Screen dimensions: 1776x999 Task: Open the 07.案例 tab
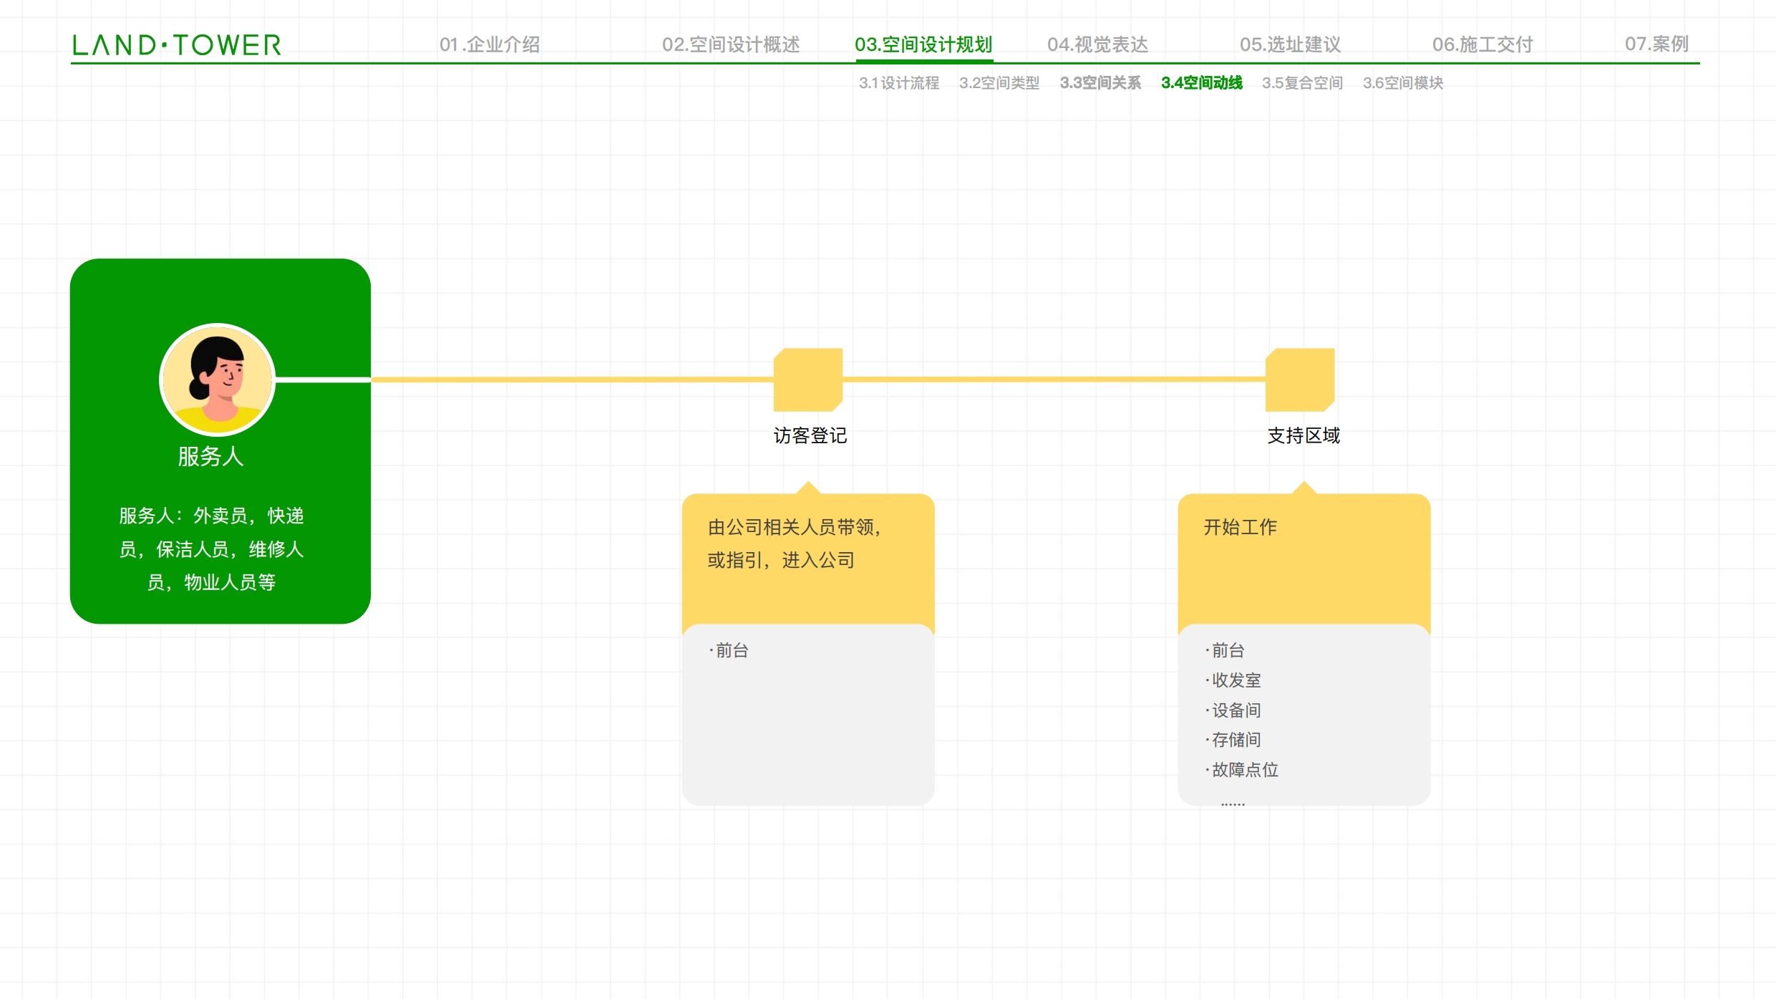1656,44
